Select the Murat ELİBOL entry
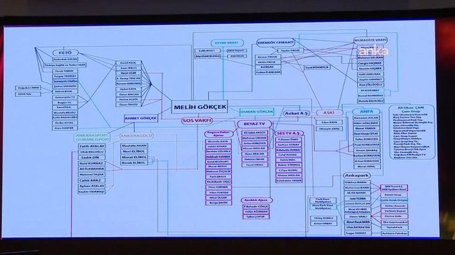The image size is (455, 255). point(134,157)
